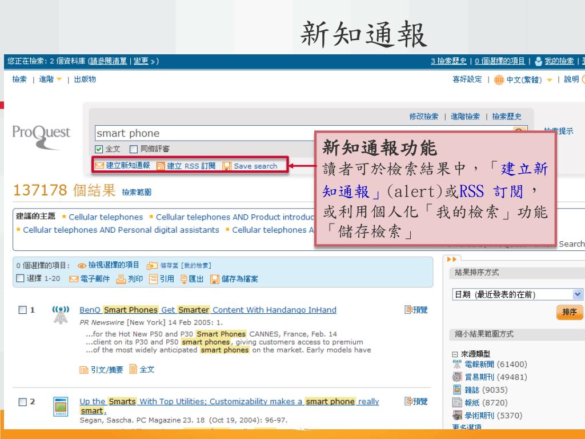
Task: Click the 請參閱清單 database list link
Action: 108,61
